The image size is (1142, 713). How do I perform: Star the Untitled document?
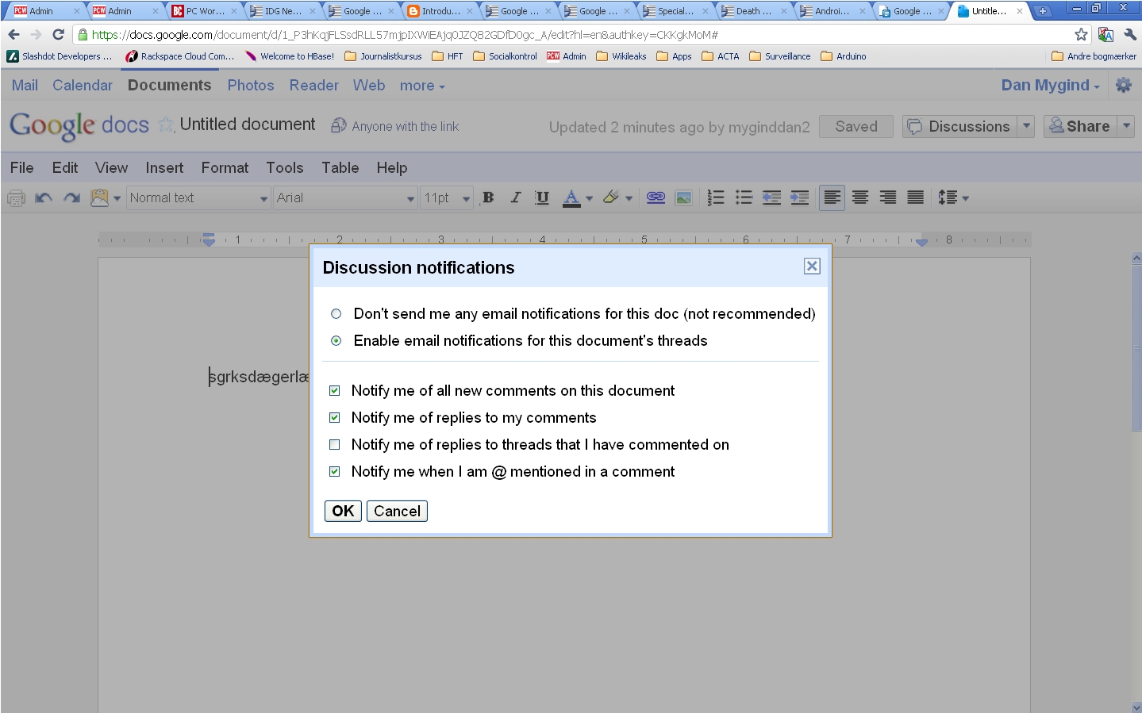(x=165, y=125)
